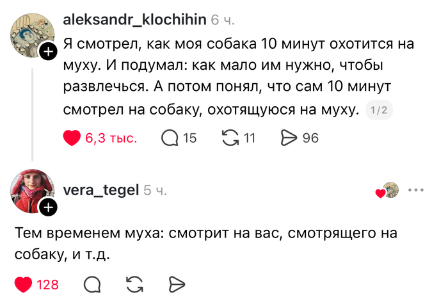View aleksandr_klochihin's profile picture
Screen dimensions: 448x306
tap(32, 35)
